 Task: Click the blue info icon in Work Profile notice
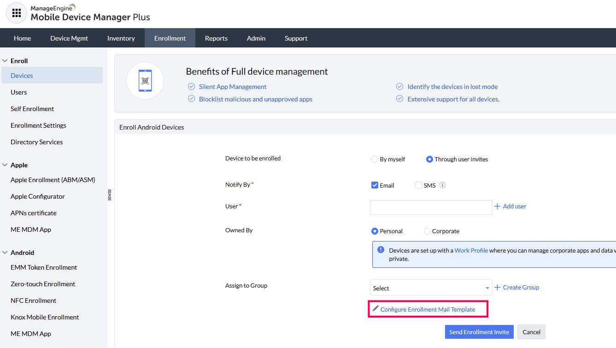[381, 250]
